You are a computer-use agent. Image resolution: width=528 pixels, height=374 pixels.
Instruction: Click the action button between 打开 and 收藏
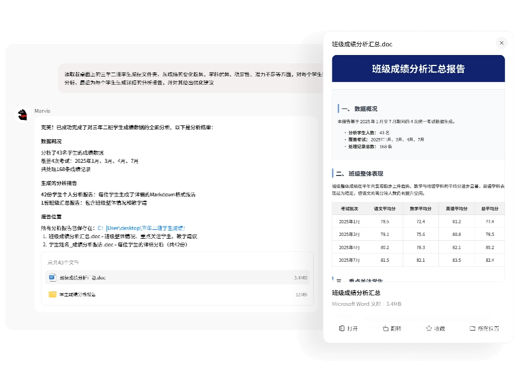tap(392, 328)
